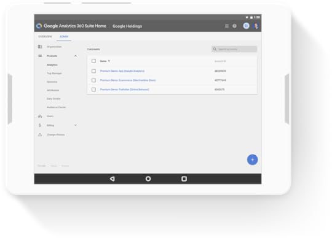
Task: Tap the Android recent apps square button
Action: tap(184, 179)
